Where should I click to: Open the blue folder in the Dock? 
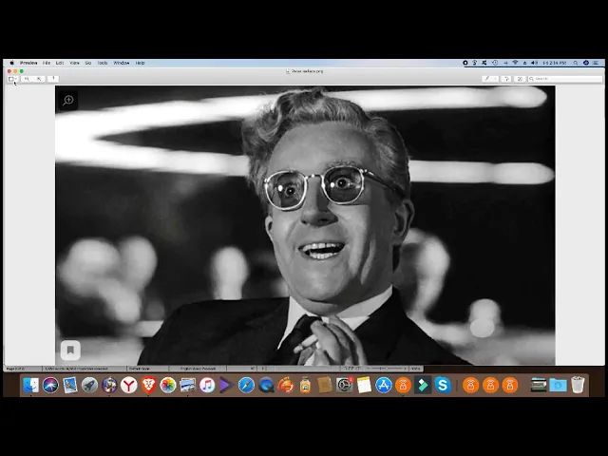click(558, 385)
